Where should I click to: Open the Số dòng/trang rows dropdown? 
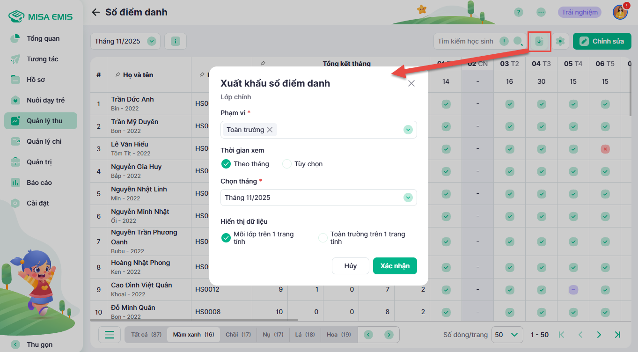coord(507,335)
